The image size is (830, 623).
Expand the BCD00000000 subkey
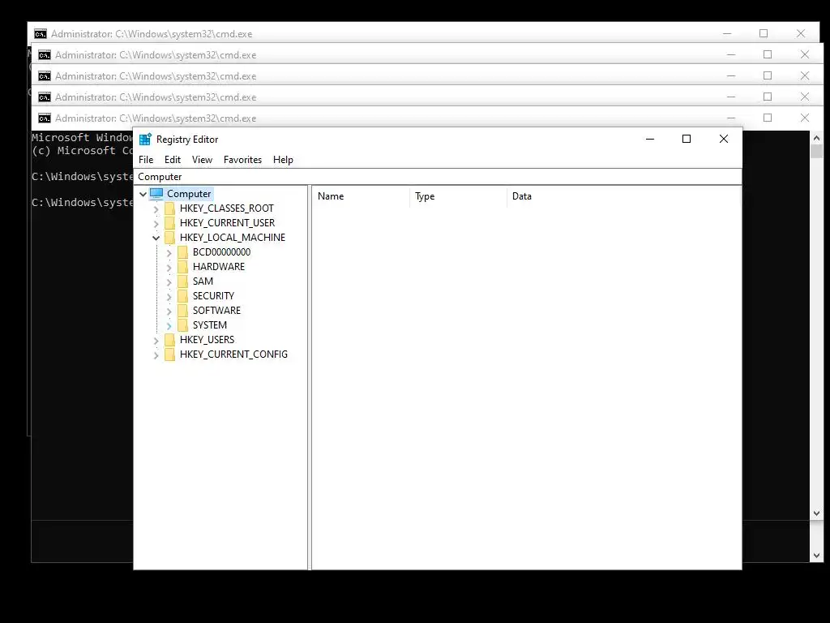pyautogui.click(x=169, y=253)
